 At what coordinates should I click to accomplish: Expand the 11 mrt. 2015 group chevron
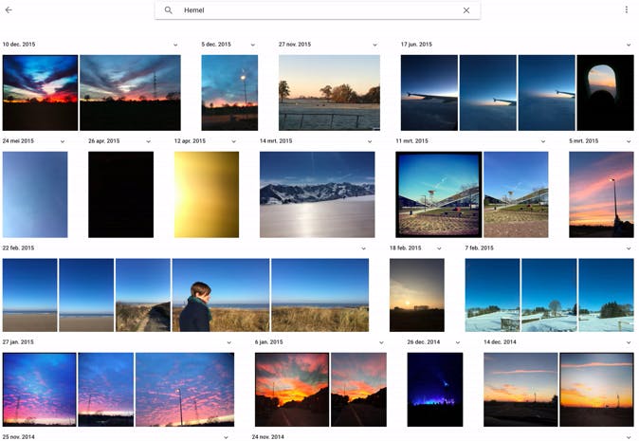pos(543,141)
